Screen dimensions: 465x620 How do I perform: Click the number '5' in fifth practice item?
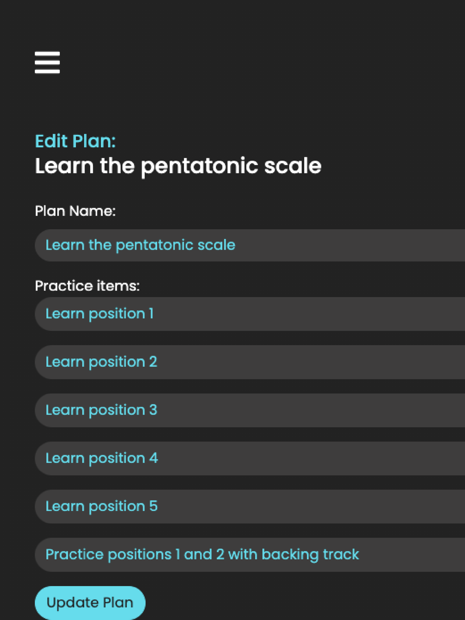click(153, 506)
